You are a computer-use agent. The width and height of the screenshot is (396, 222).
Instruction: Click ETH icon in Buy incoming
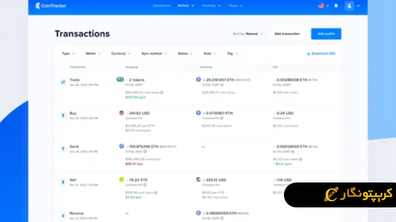click(198, 113)
